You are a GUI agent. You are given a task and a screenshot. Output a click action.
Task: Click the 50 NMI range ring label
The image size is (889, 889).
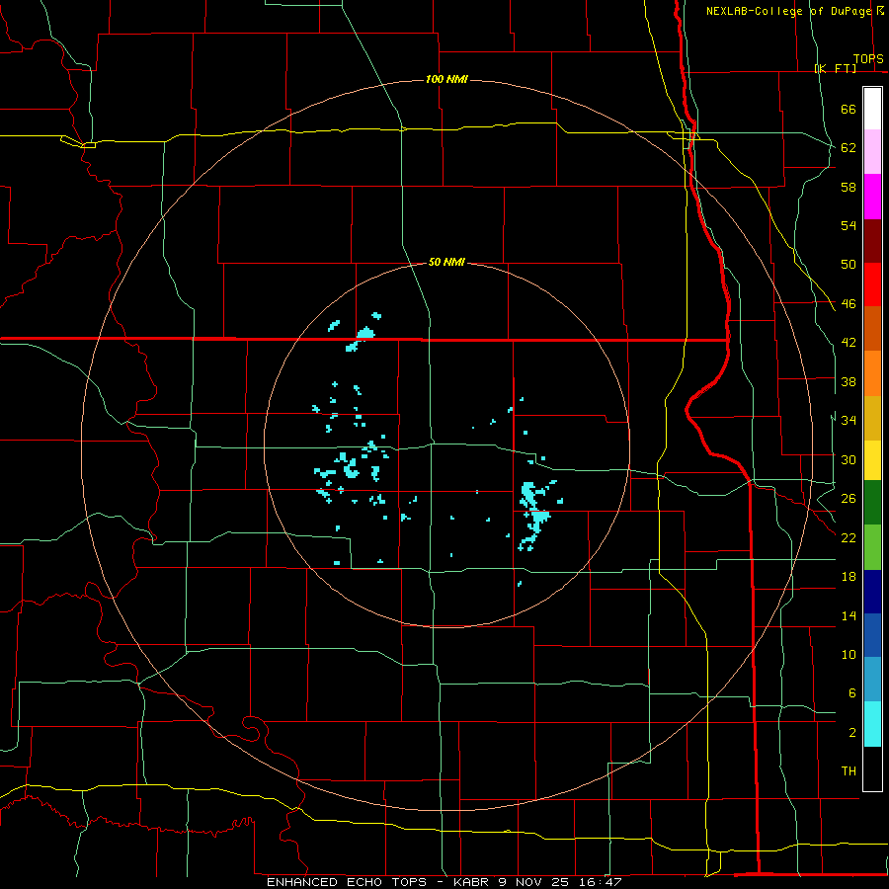446,262
